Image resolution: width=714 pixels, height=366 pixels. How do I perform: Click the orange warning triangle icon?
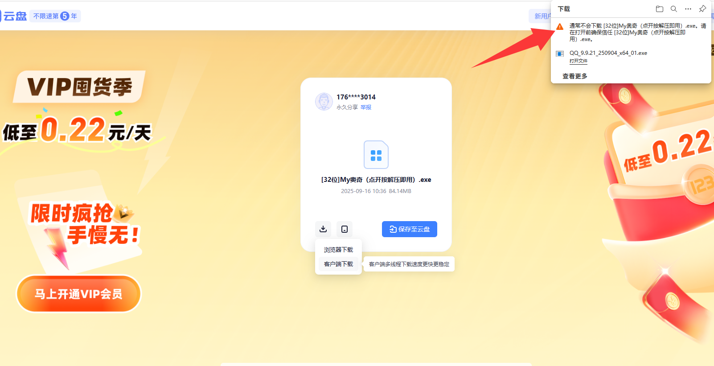pyautogui.click(x=560, y=27)
